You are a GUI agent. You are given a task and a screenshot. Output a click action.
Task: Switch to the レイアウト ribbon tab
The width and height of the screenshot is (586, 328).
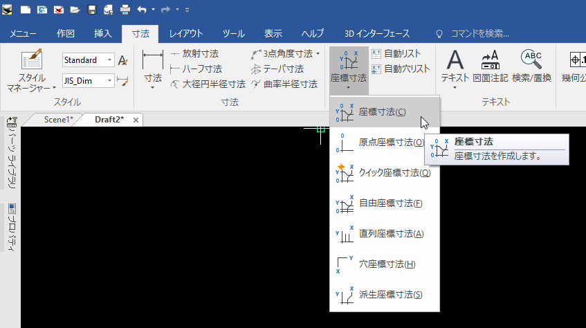[x=186, y=33]
